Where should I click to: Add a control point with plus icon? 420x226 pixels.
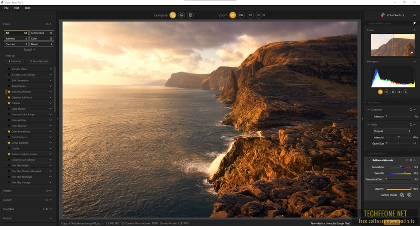tap(402, 195)
